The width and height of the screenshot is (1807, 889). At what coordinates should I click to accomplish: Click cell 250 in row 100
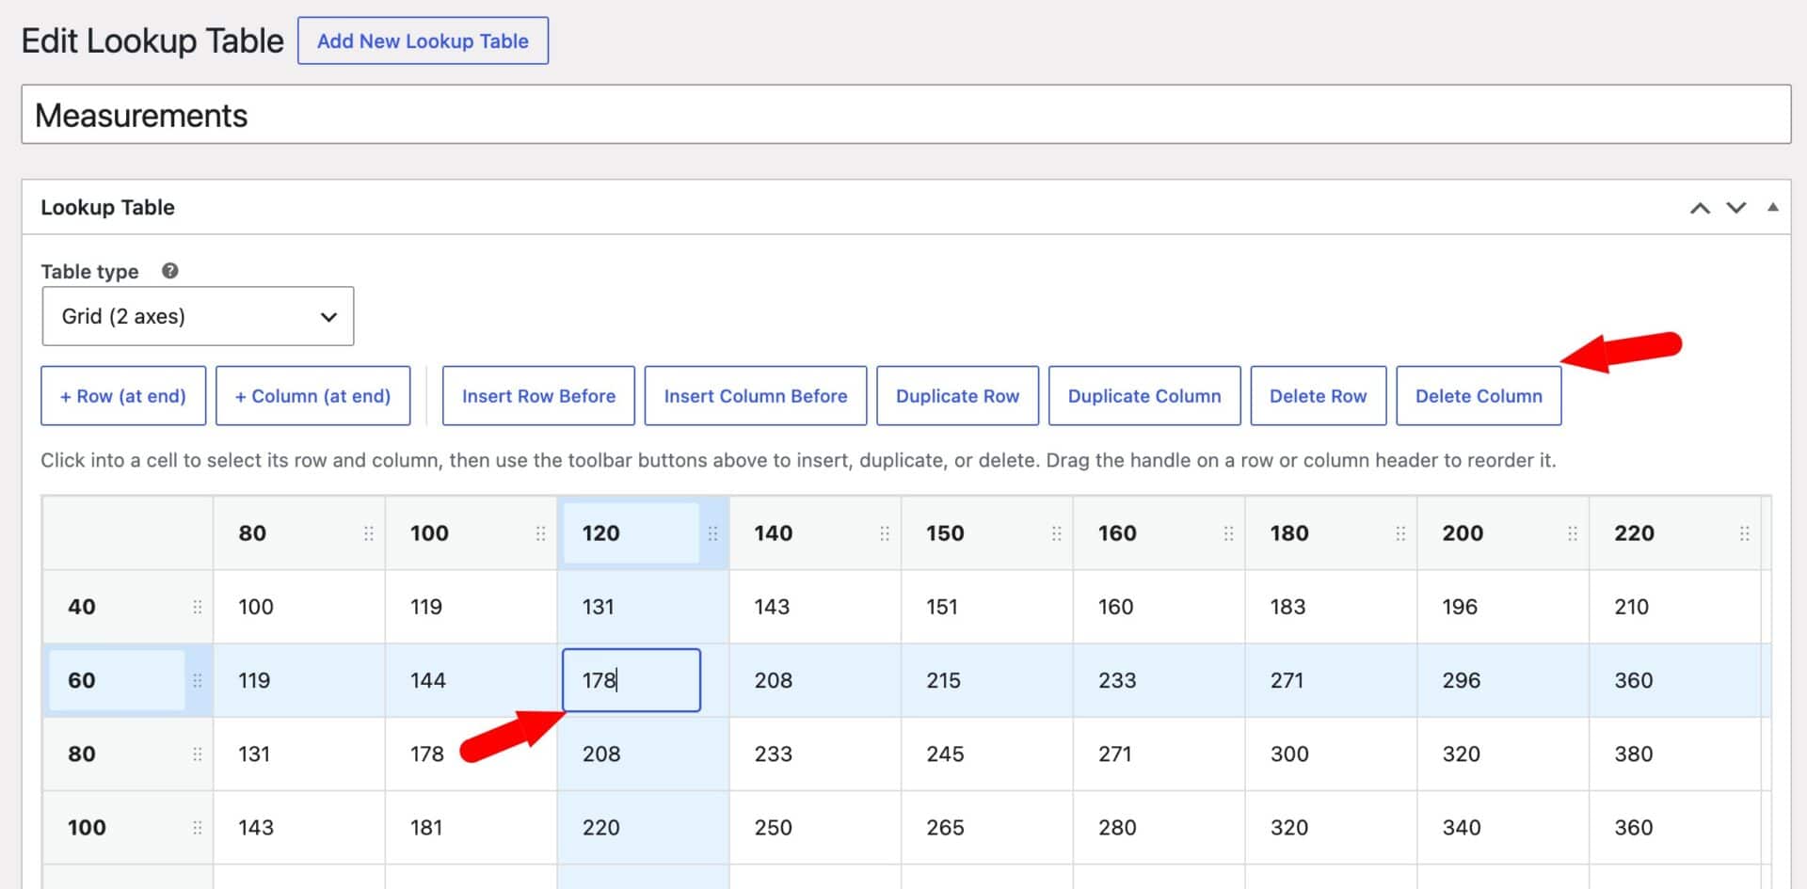(815, 828)
